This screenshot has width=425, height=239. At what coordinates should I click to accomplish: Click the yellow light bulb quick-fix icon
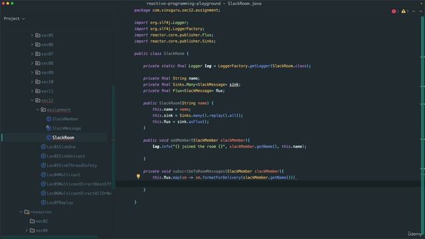pyautogui.click(x=138, y=177)
